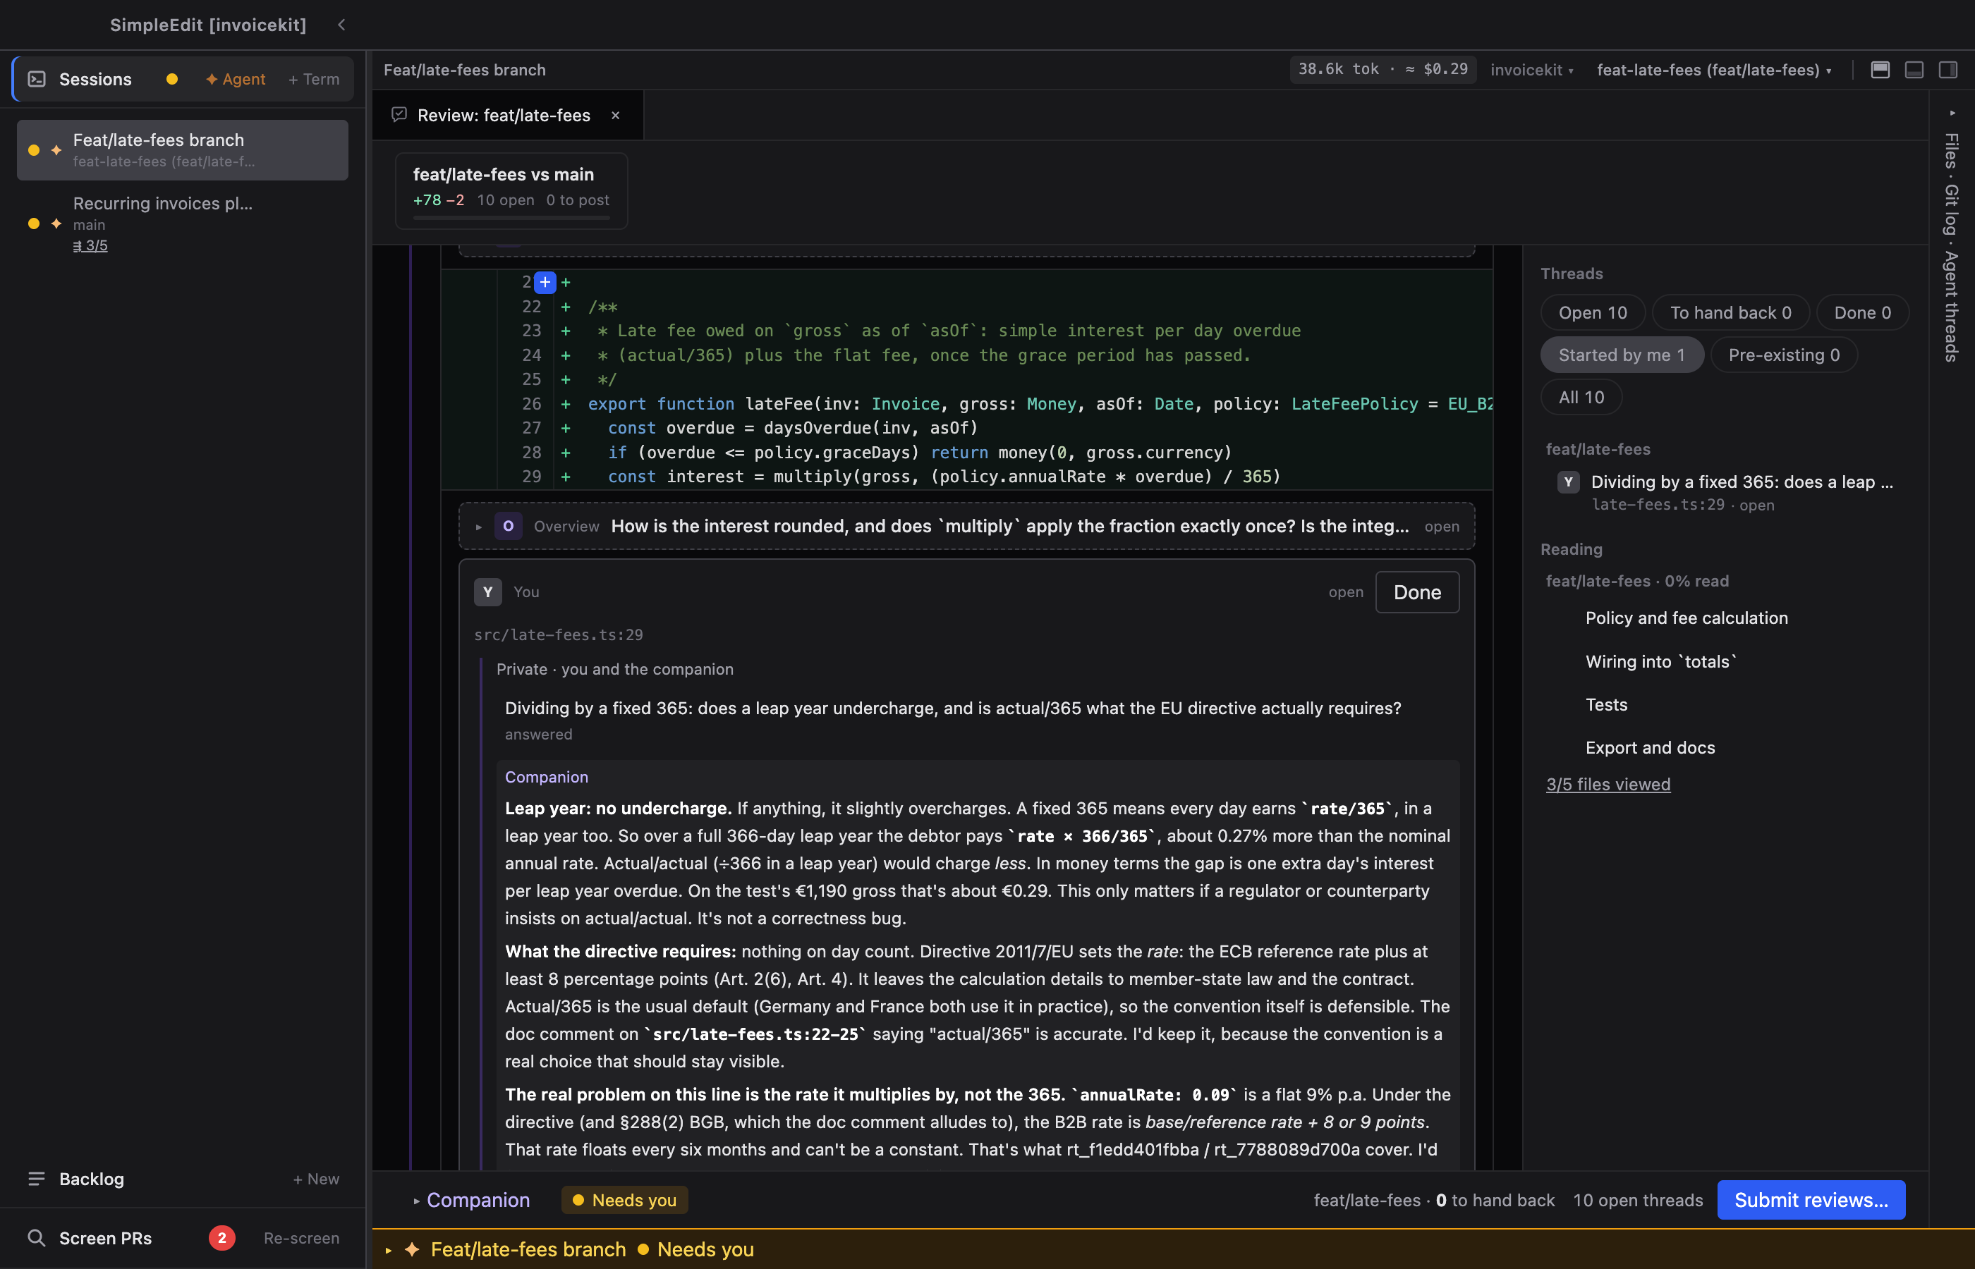Toggle the bottom panel layout icon

pyautogui.click(x=1914, y=70)
